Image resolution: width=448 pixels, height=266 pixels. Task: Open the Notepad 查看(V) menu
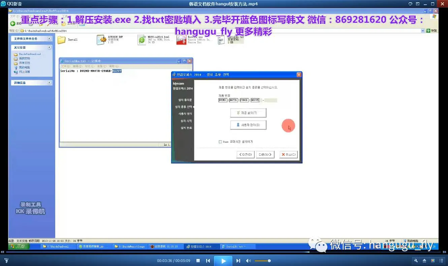102,66
